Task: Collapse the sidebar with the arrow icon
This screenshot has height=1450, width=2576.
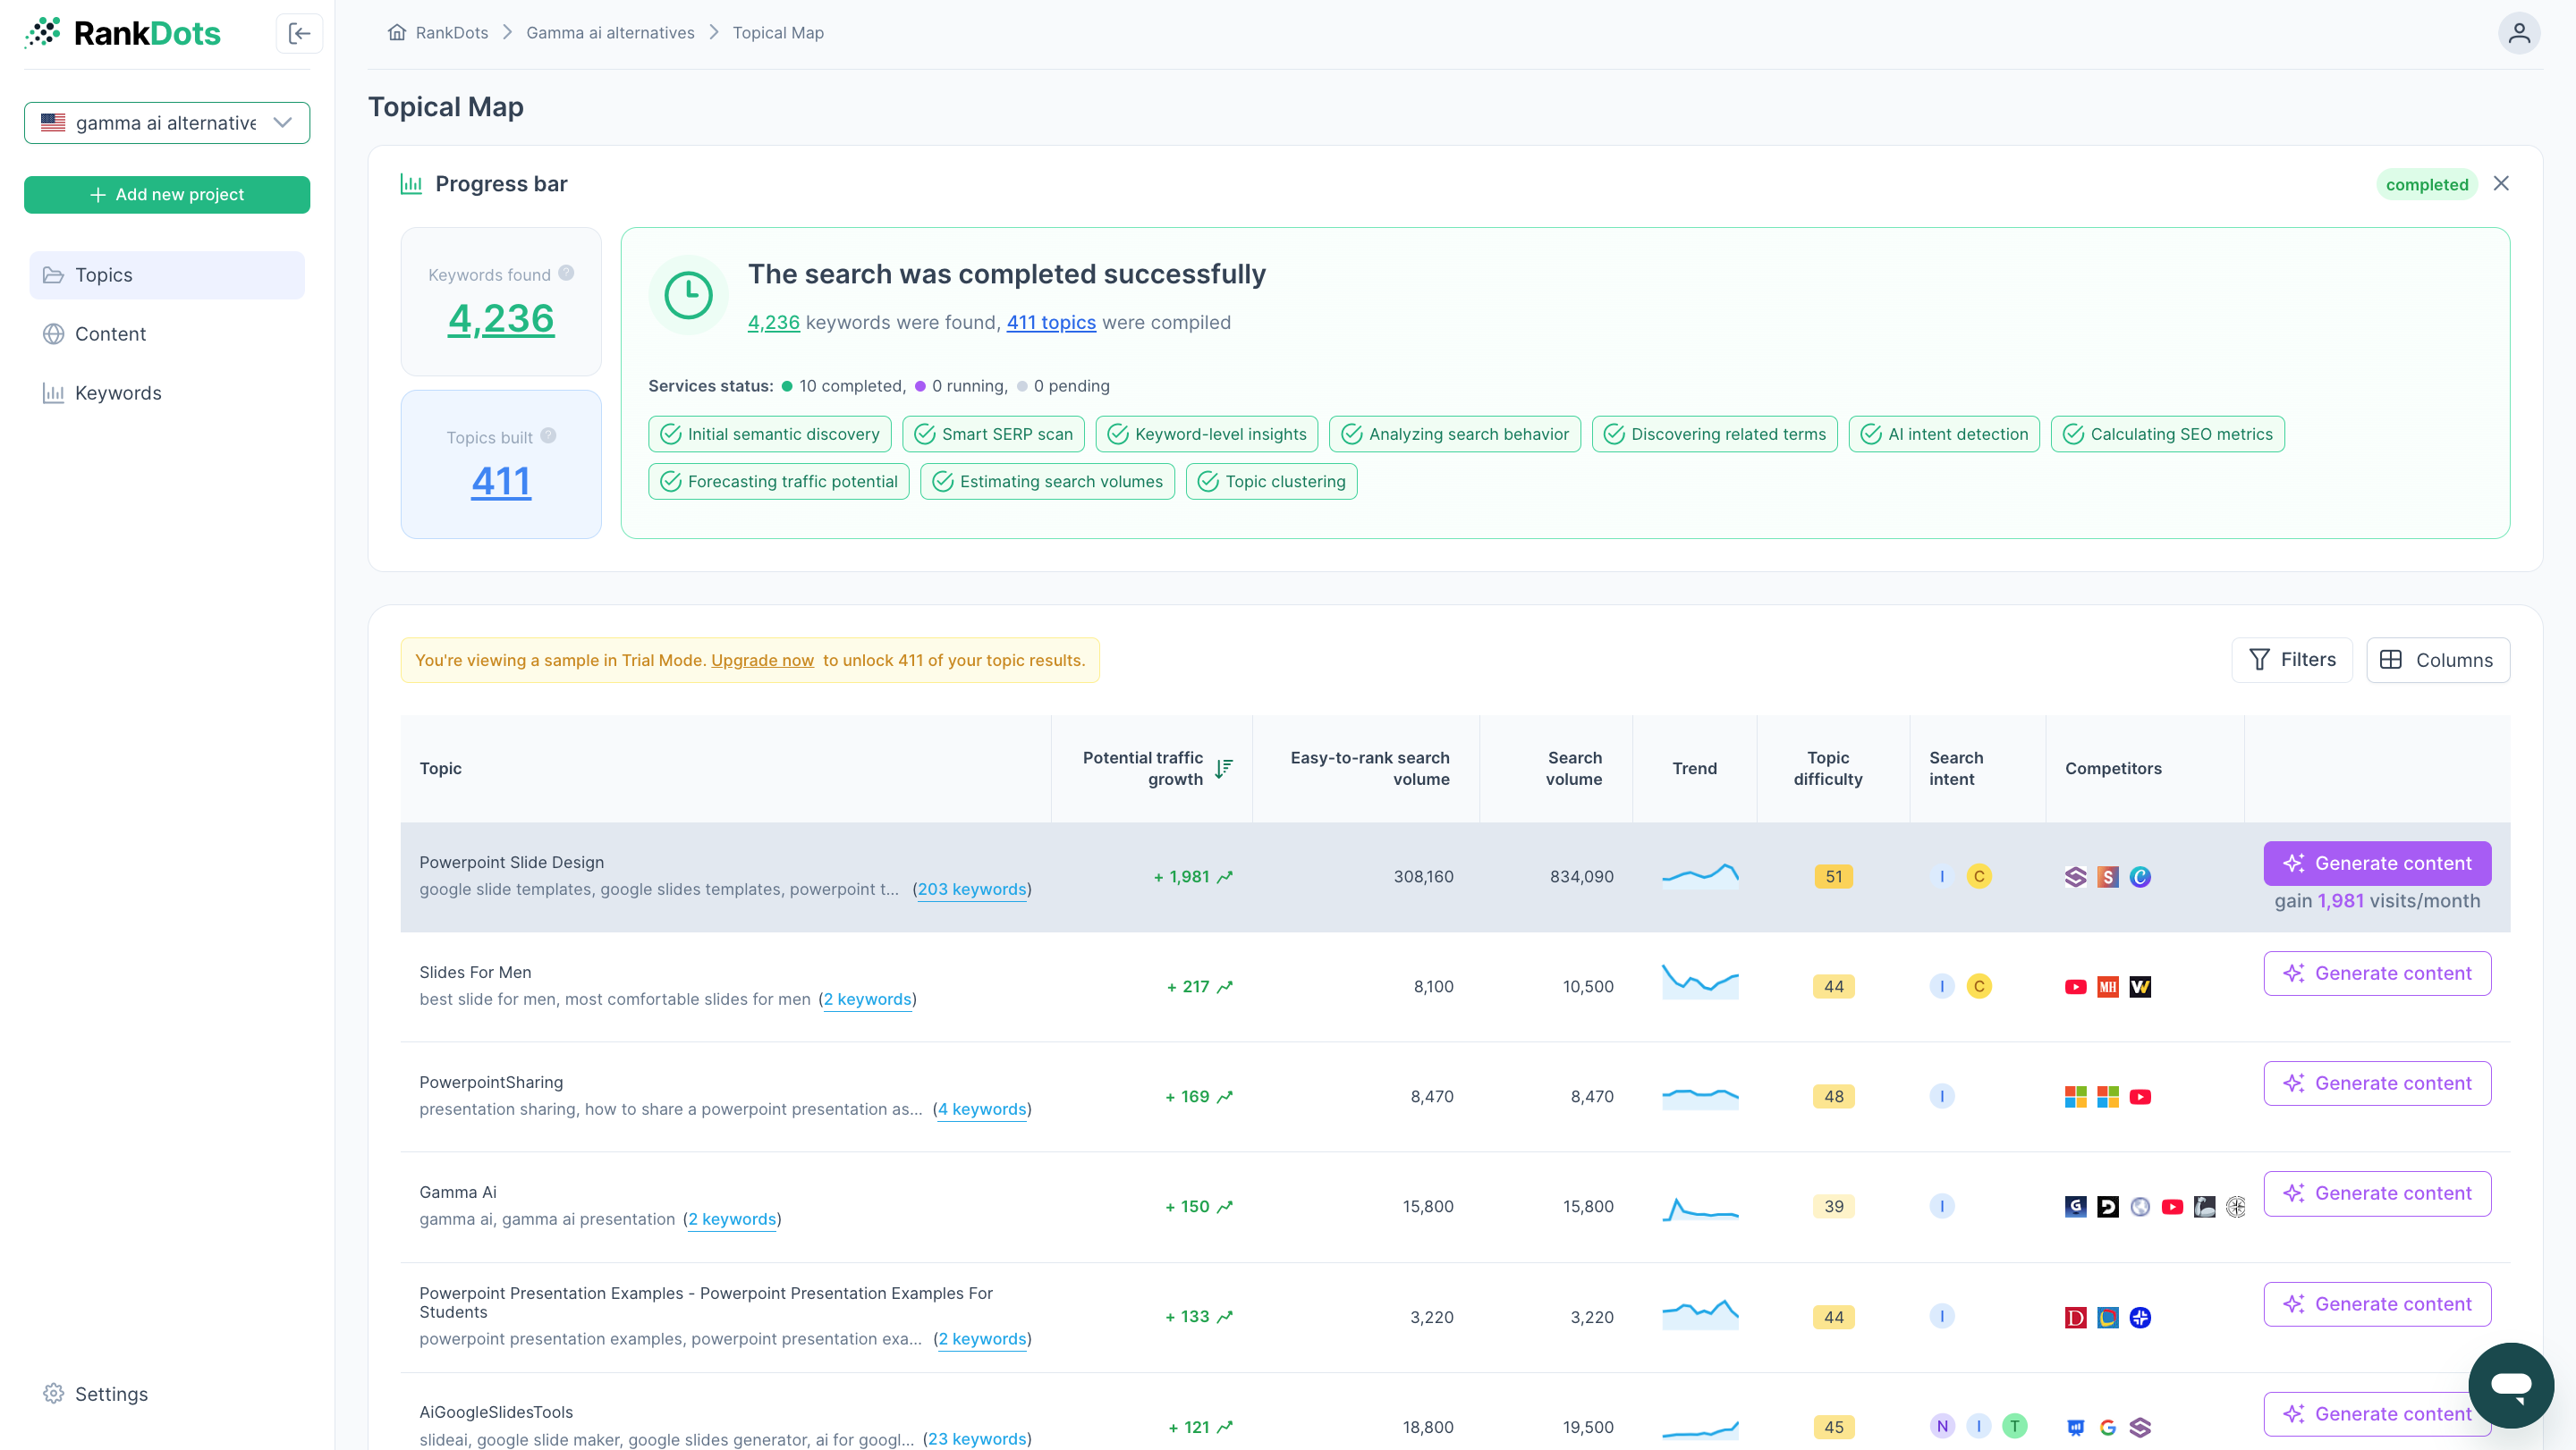Action: (x=299, y=33)
